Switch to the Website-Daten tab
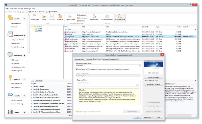 pyautogui.click(x=80, y=59)
